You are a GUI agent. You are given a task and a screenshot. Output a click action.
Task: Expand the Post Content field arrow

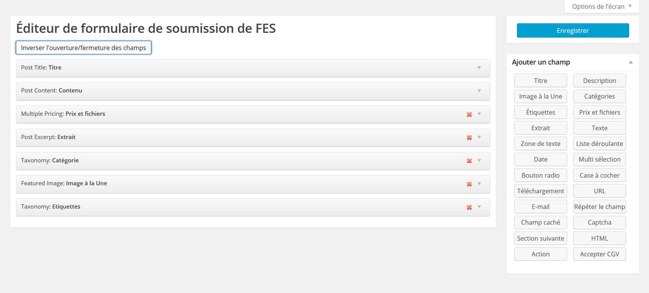point(479,91)
